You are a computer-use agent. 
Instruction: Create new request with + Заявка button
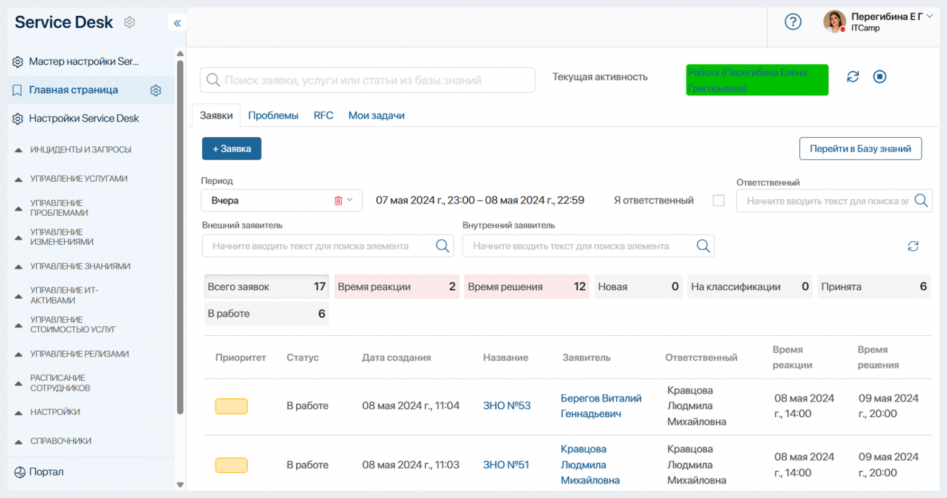click(x=232, y=149)
